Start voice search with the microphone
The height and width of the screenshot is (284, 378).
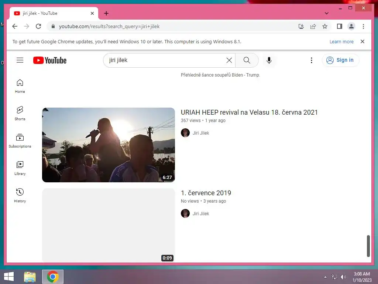click(269, 60)
